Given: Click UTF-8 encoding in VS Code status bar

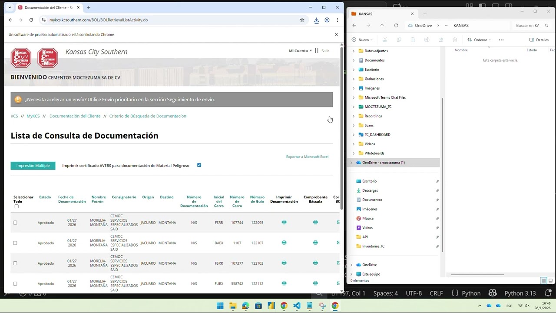Looking at the screenshot, I should [x=414, y=293].
